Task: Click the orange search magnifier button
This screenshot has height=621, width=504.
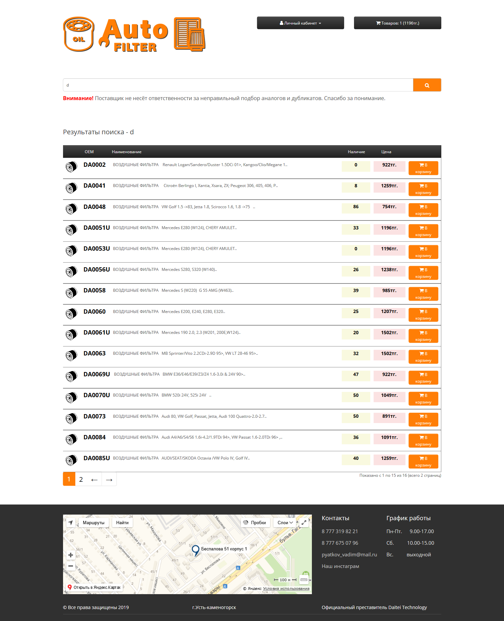Action: (427, 85)
